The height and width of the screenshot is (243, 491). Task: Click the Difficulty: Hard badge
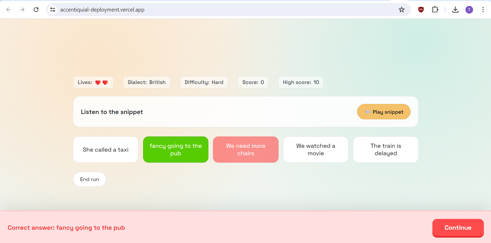tap(204, 82)
